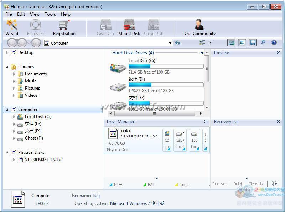Screen dimensions: 285x212
Task: Click the Local Disk (C:) usage bar
Action: (x=166, y=66)
